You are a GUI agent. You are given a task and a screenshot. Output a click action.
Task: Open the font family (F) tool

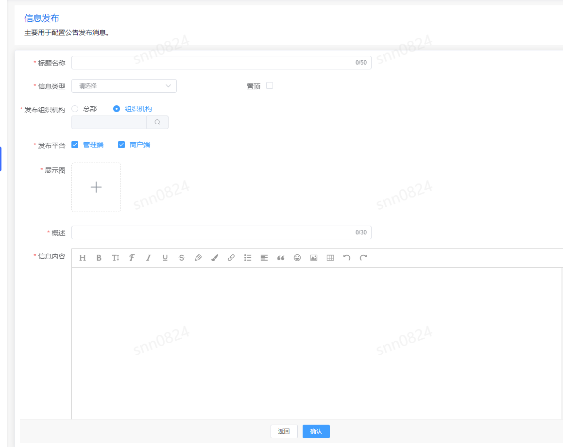click(132, 258)
